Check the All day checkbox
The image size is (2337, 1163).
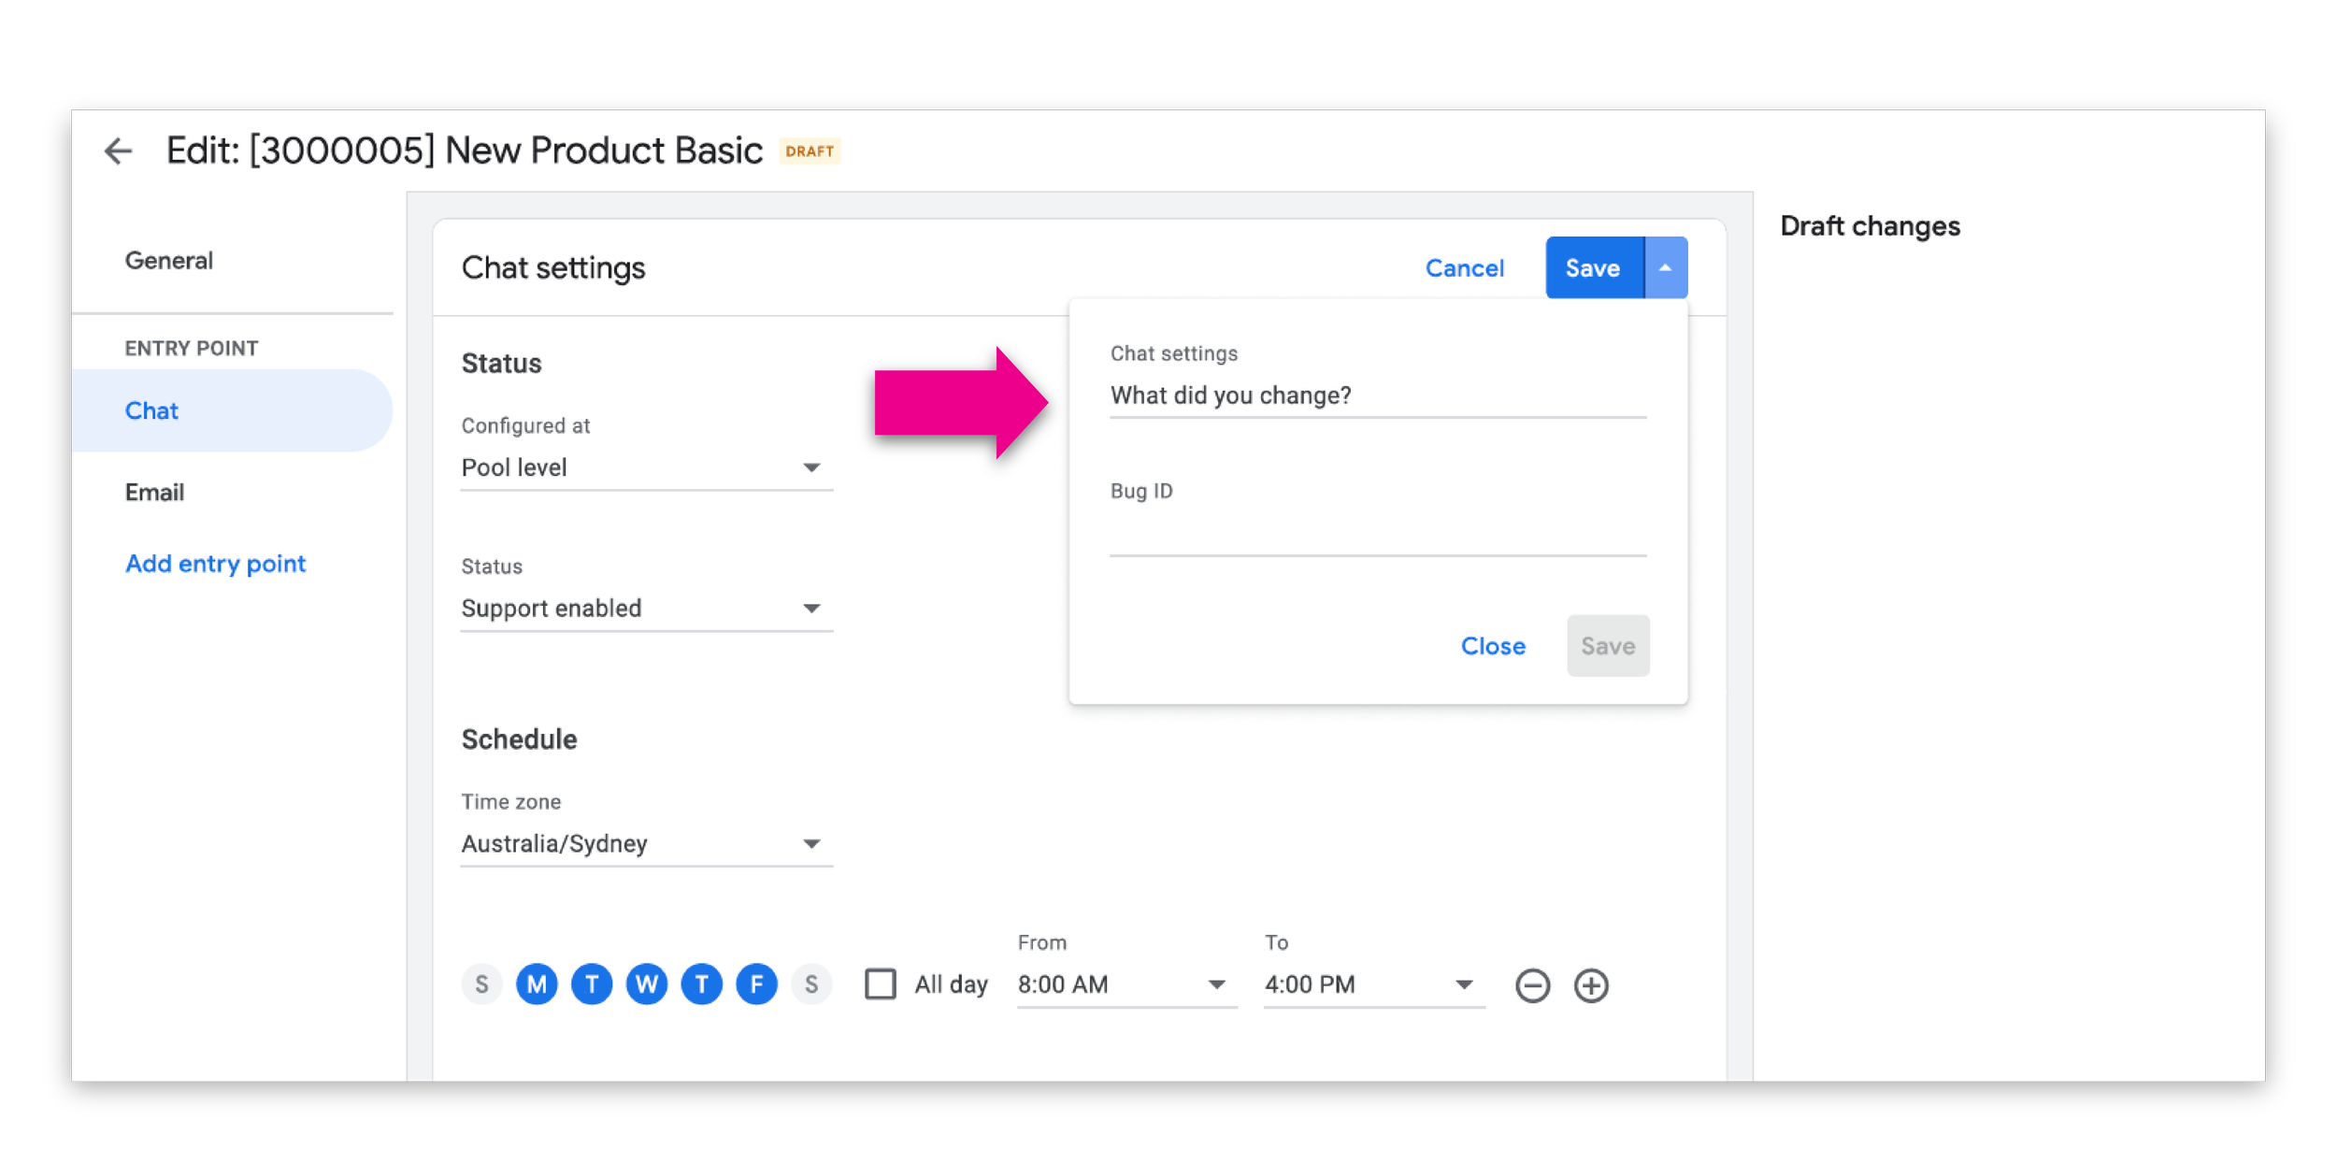[881, 984]
